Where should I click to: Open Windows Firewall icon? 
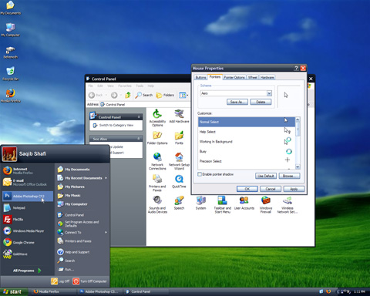[x=266, y=204]
